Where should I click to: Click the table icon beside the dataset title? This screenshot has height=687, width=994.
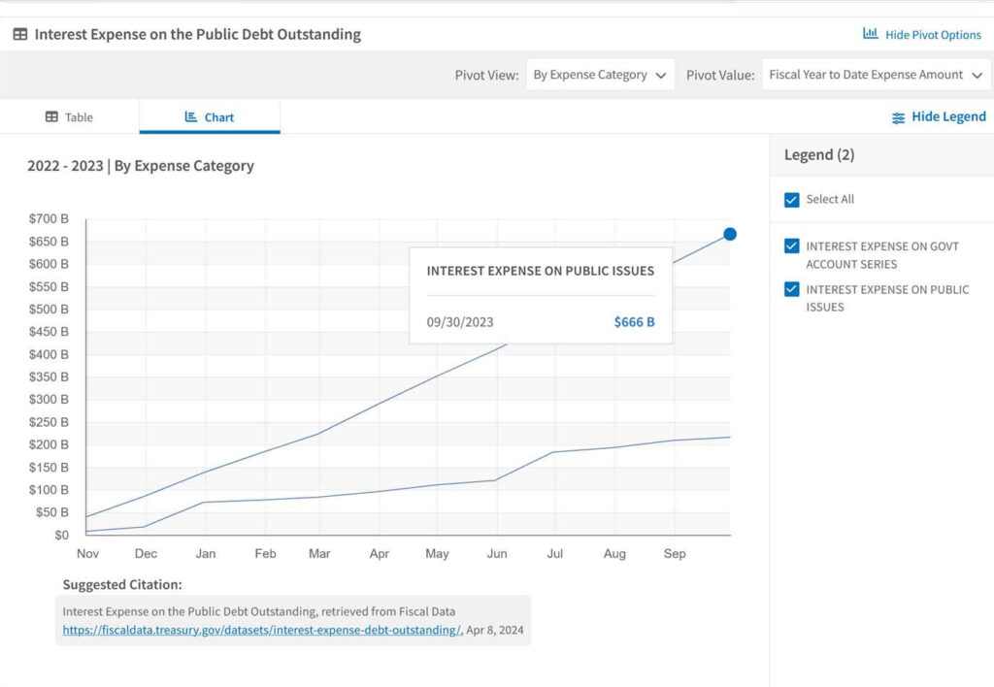point(19,34)
